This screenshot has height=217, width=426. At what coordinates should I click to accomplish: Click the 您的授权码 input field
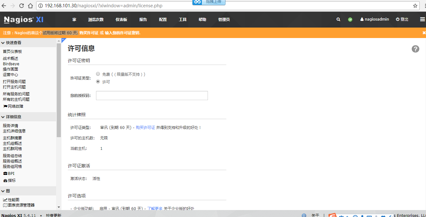point(152,96)
